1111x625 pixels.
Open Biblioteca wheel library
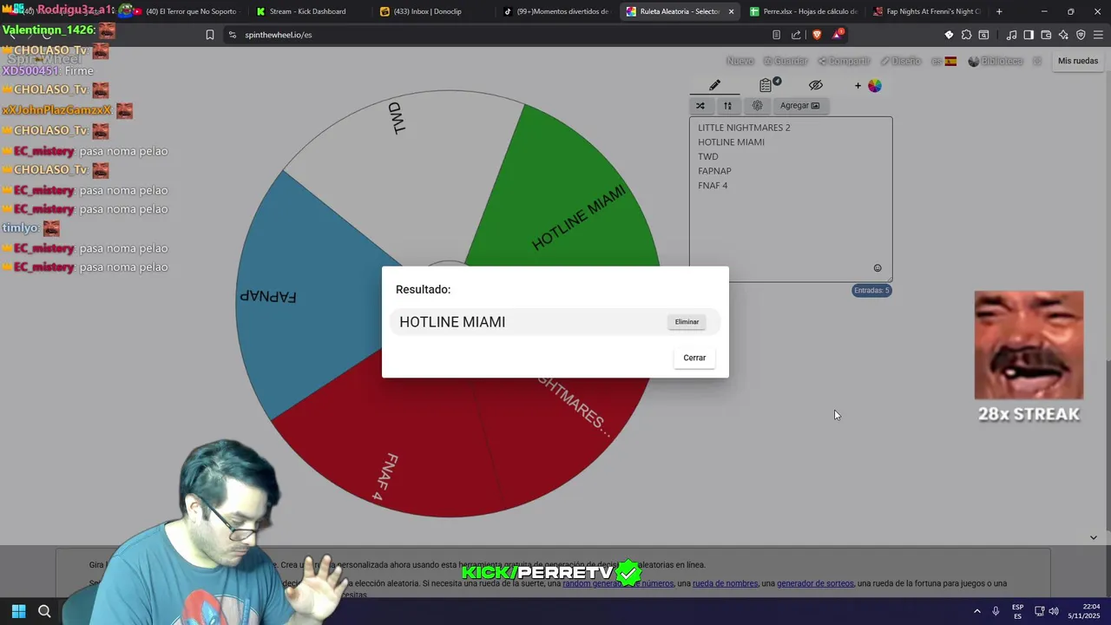tap(996, 61)
